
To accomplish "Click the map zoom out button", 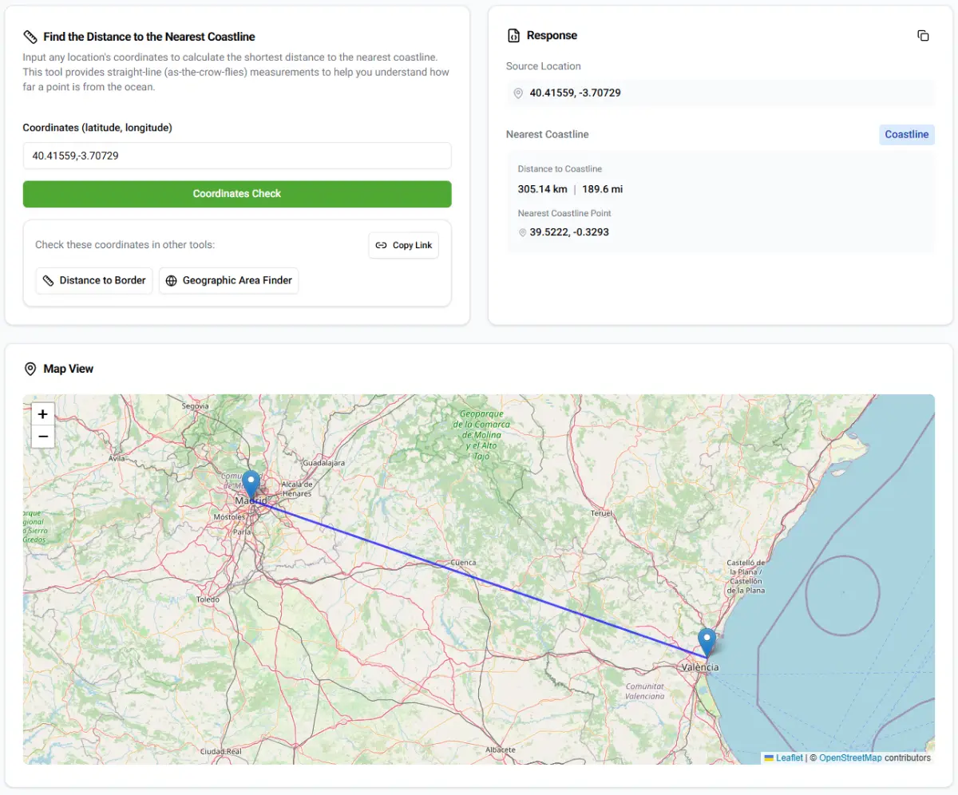I will [42, 437].
